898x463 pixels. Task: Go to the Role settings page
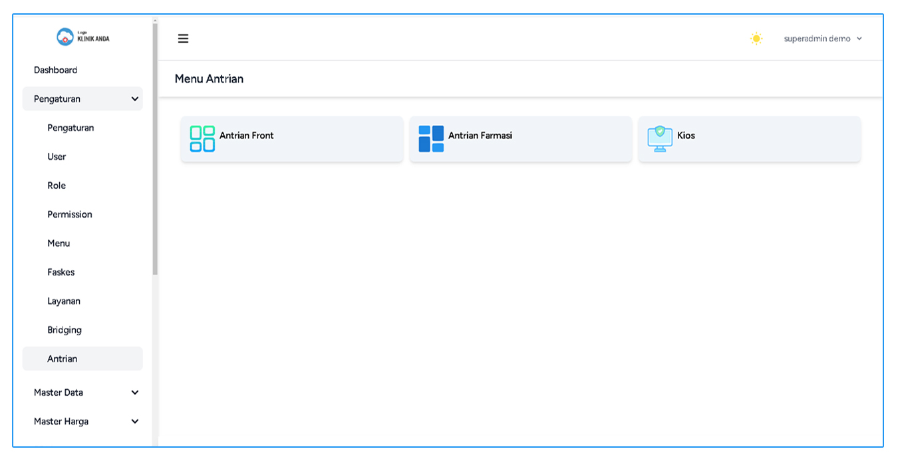(x=57, y=186)
